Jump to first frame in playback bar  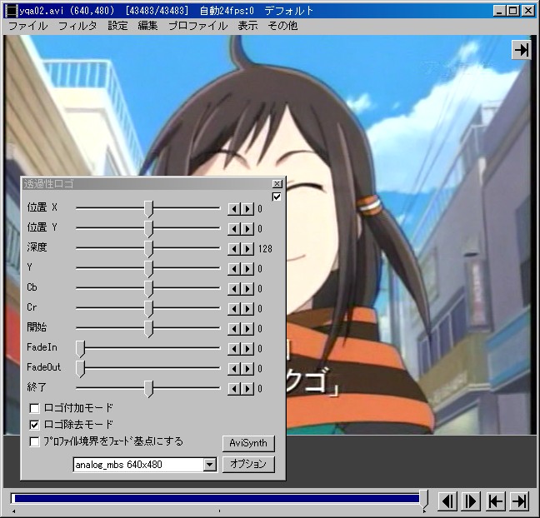point(496,501)
